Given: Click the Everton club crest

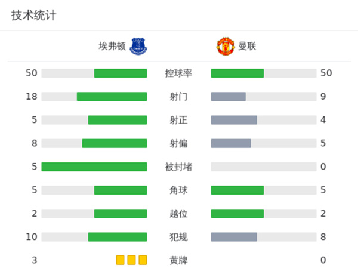Looking at the screenshot, I should coord(138,46).
